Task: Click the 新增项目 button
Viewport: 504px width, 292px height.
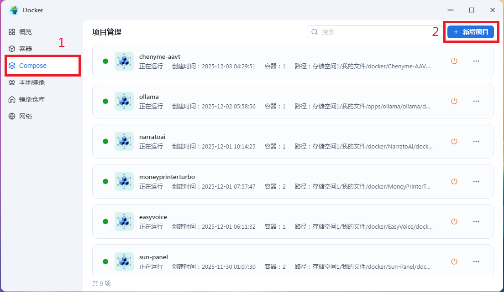Action: click(x=471, y=32)
